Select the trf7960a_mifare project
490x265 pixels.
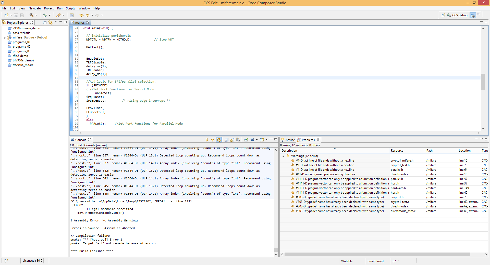(23, 65)
